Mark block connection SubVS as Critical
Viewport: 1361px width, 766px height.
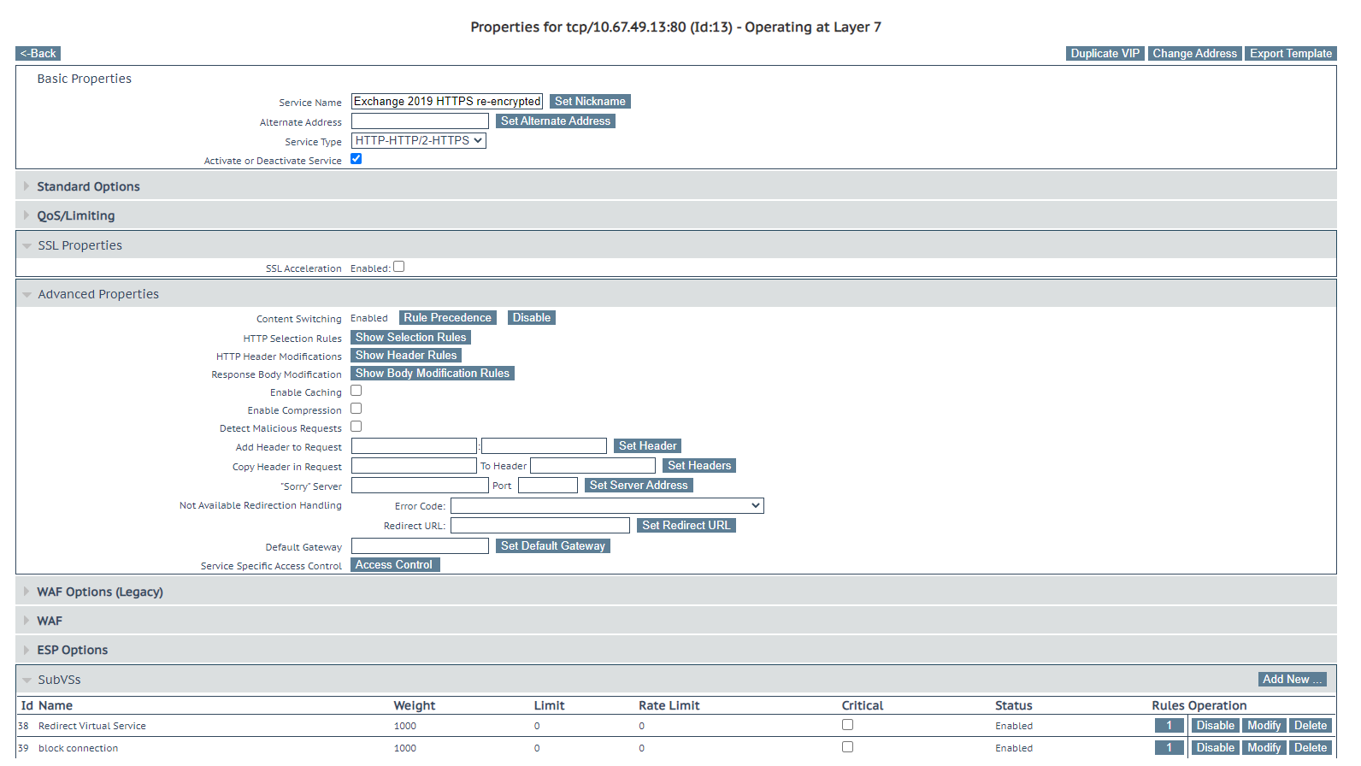[x=847, y=747]
